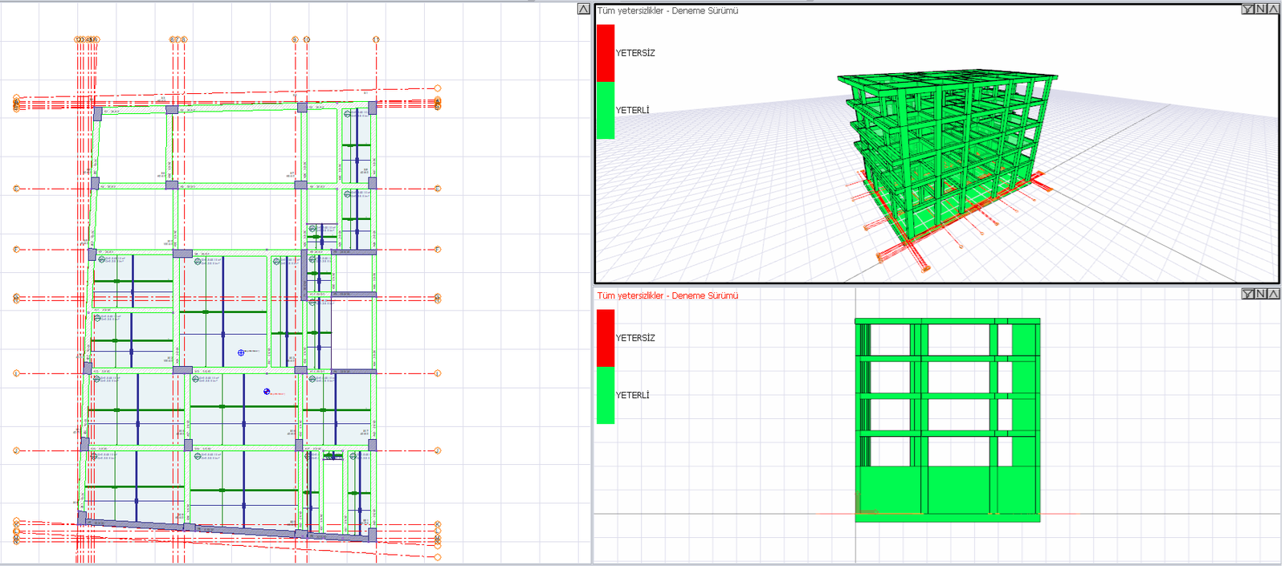Viewport: 1285px width, 566px height.
Task: Click the red-blue circular marker on the floor plan
Action: pos(267,392)
